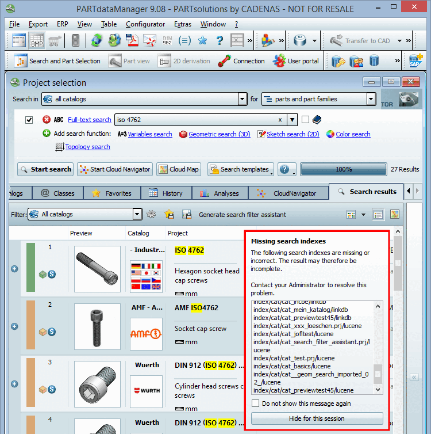Open the File menu

(14, 24)
